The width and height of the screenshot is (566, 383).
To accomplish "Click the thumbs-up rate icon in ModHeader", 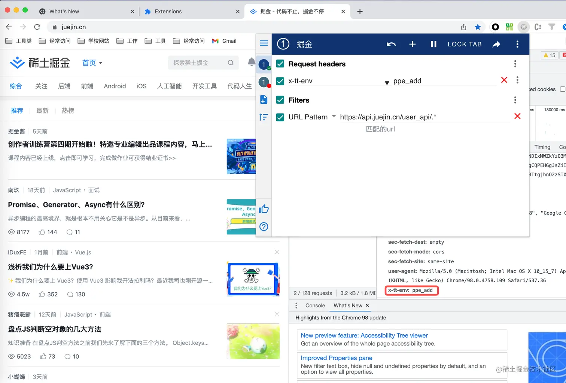I will (264, 209).
